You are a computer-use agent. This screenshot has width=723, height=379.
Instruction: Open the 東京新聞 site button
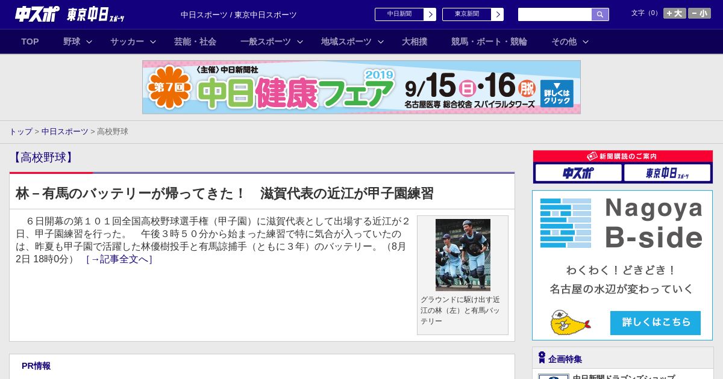coord(467,14)
